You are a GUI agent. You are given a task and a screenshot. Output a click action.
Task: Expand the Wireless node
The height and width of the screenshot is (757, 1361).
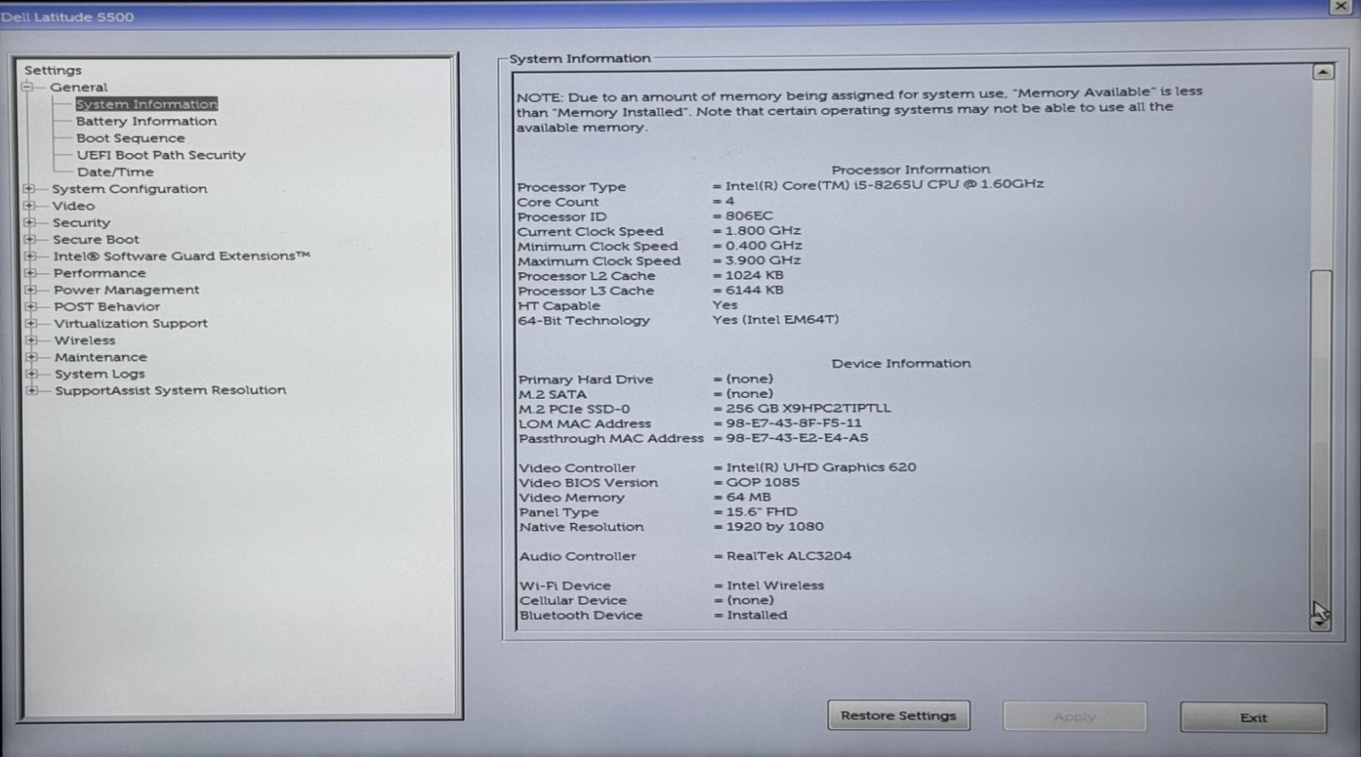tap(31, 340)
